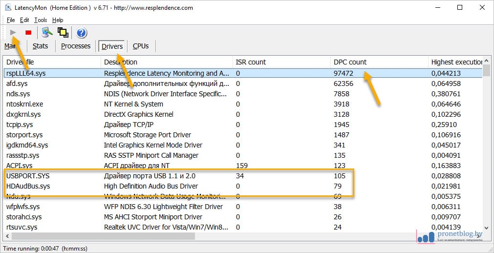This screenshot has height=253, width=494.
Task: Open the File menu
Action: point(11,20)
